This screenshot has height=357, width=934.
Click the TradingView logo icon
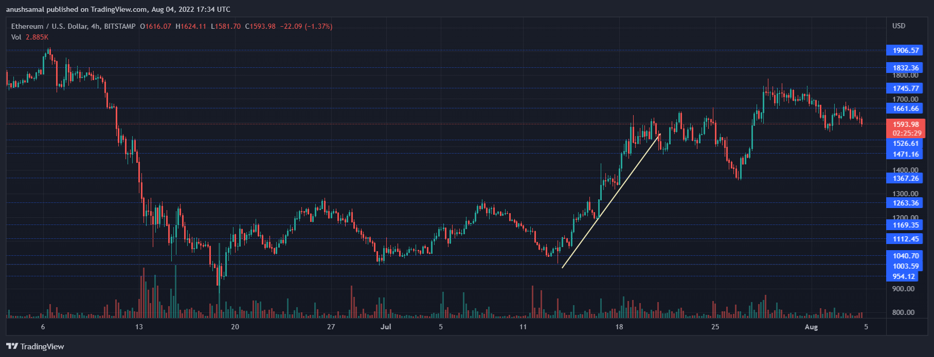tap(12, 346)
